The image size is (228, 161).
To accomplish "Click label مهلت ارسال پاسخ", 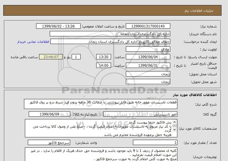I will pyautogui.click(x=202, y=57).
